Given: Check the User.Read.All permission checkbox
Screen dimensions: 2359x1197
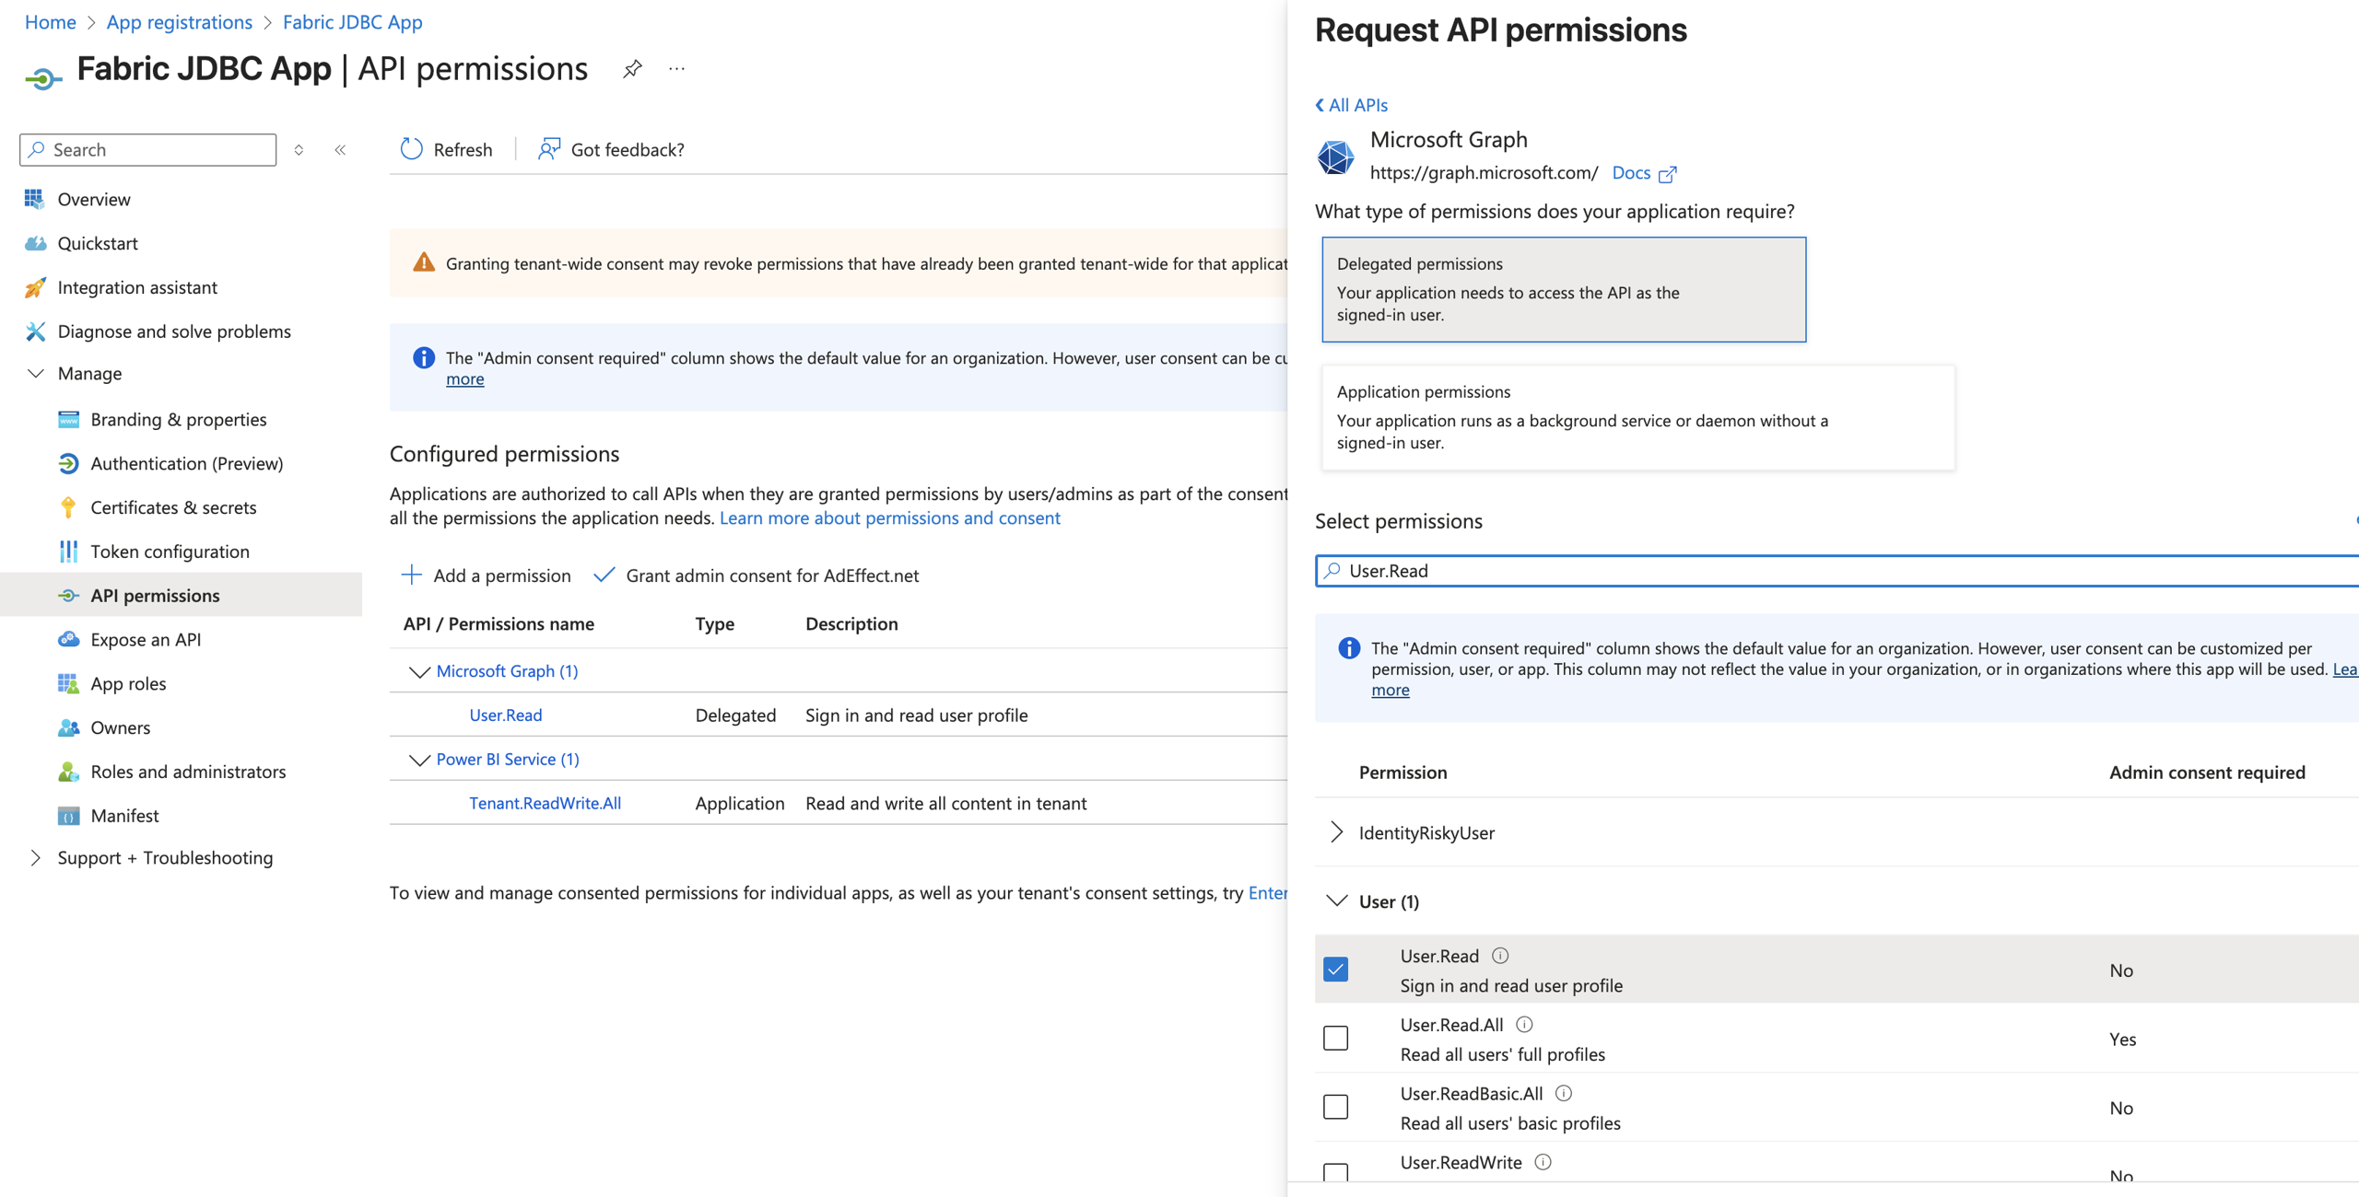Looking at the screenshot, I should pos(1335,1038).
